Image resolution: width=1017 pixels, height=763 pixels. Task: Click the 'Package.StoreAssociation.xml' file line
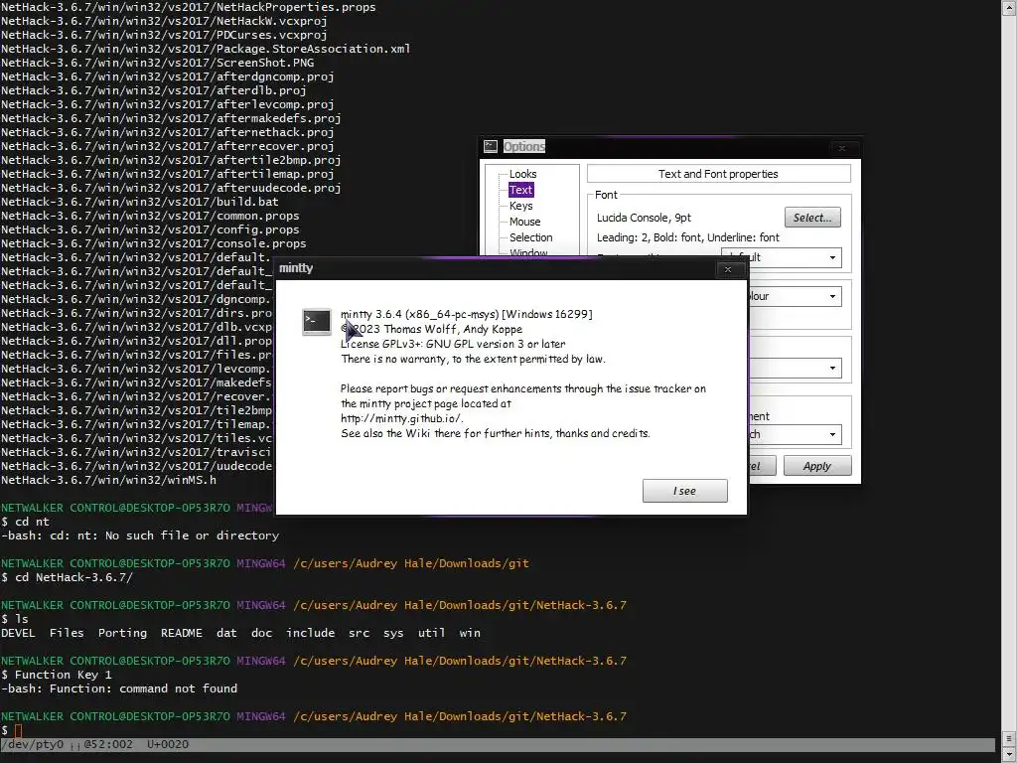[206, 49]
